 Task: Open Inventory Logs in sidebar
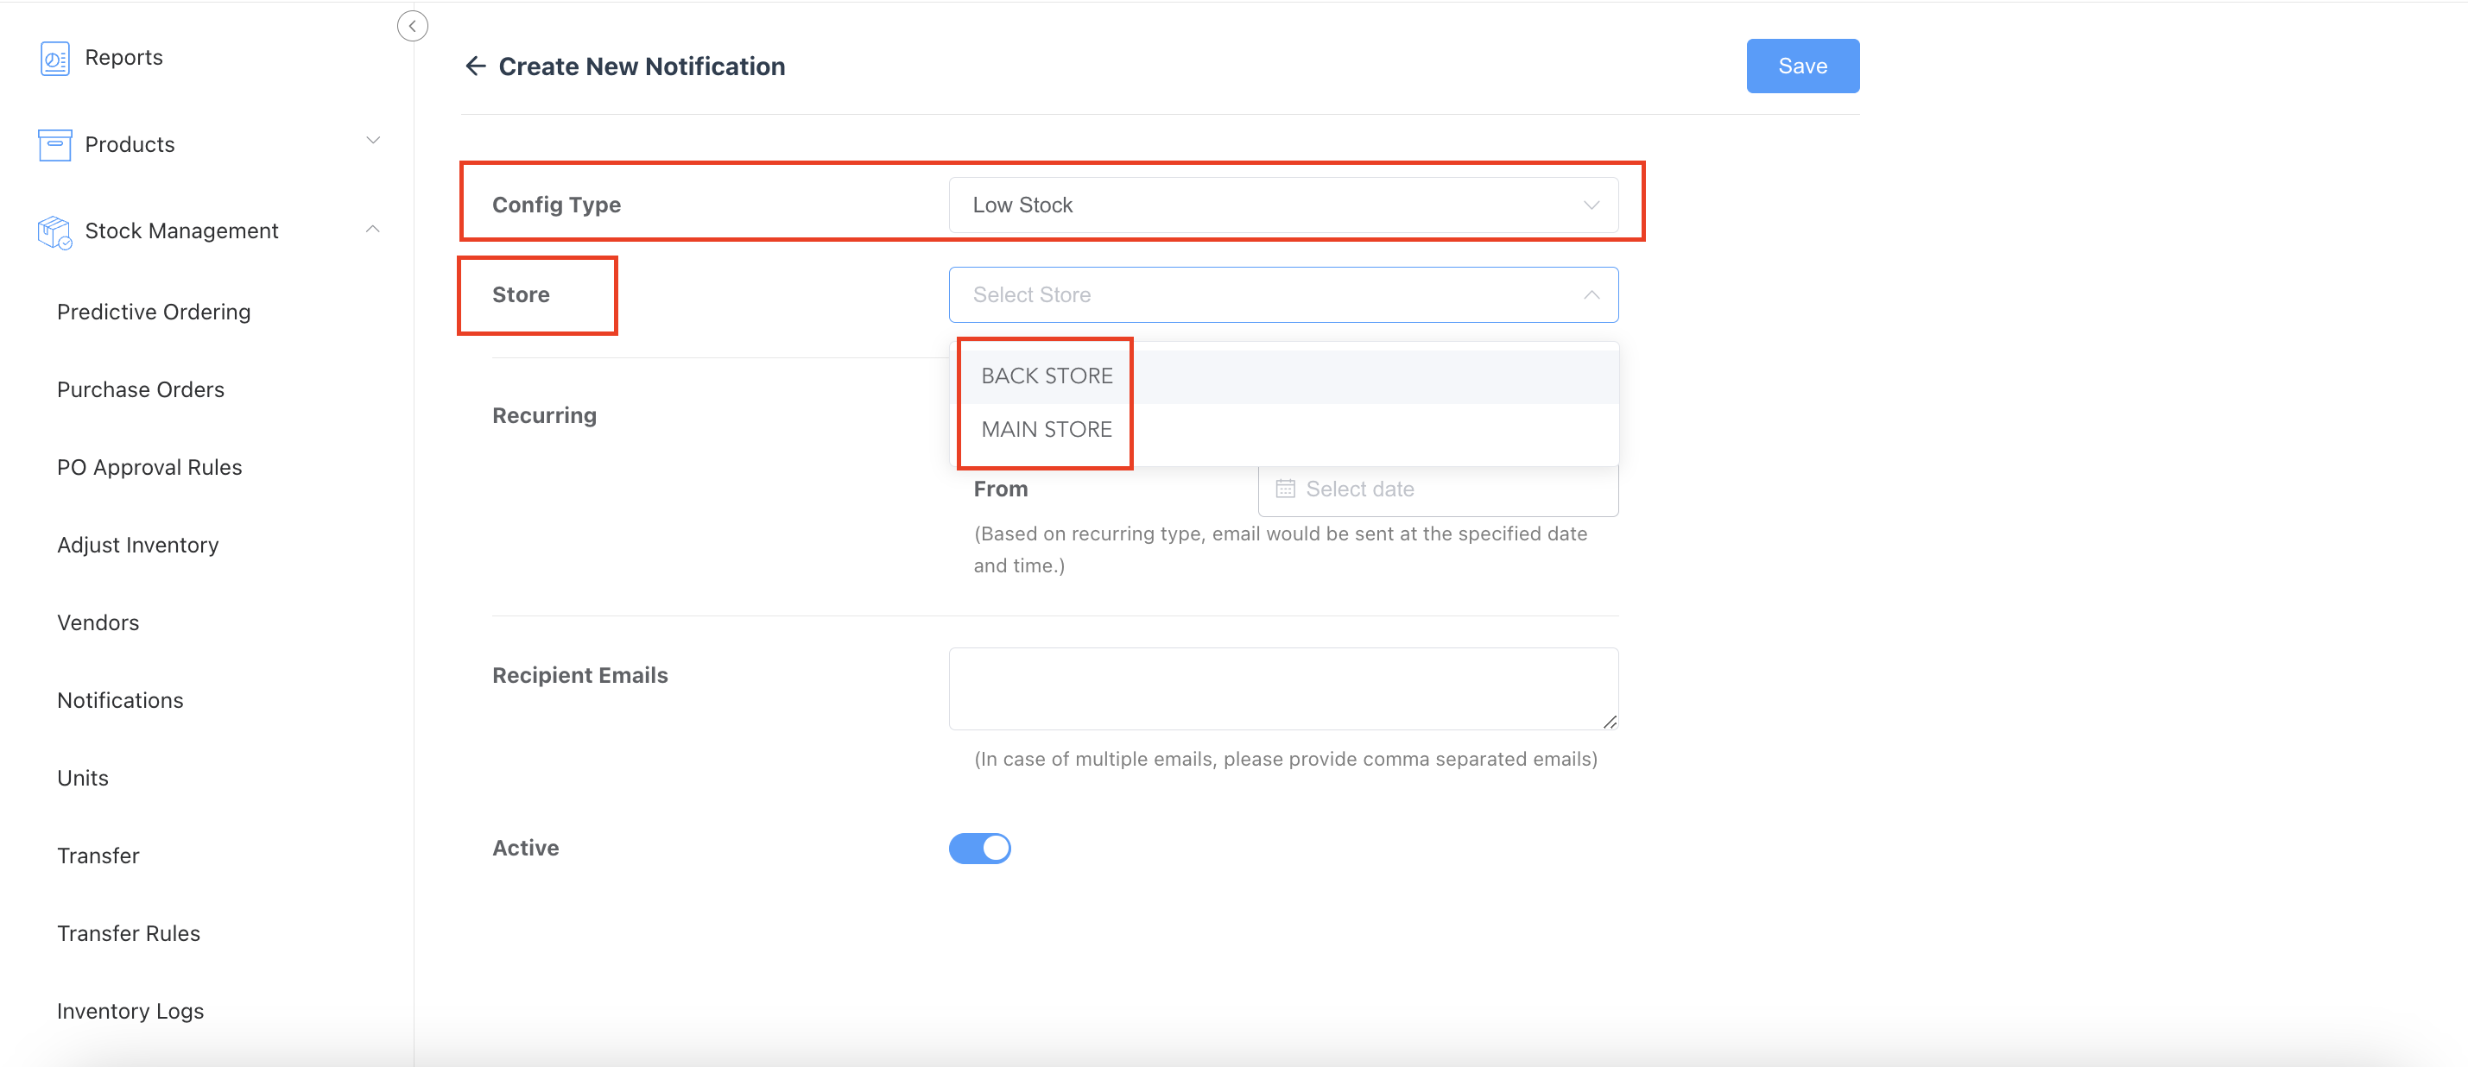pos(130,1011)
